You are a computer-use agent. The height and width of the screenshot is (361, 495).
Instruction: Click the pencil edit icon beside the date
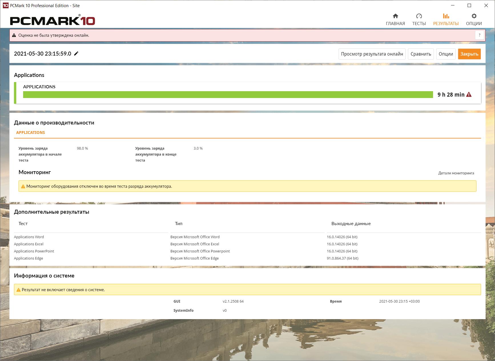76,54
